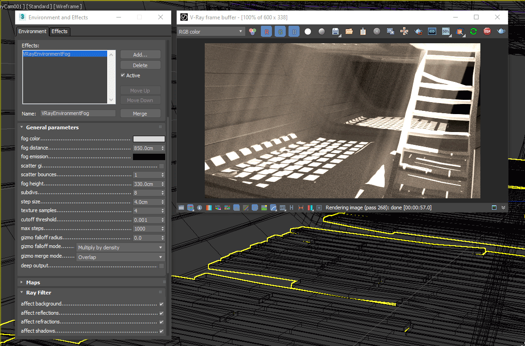The image size is (525, 346).
Task: Click the save image floppy disk icon
Action: (335, 31)
